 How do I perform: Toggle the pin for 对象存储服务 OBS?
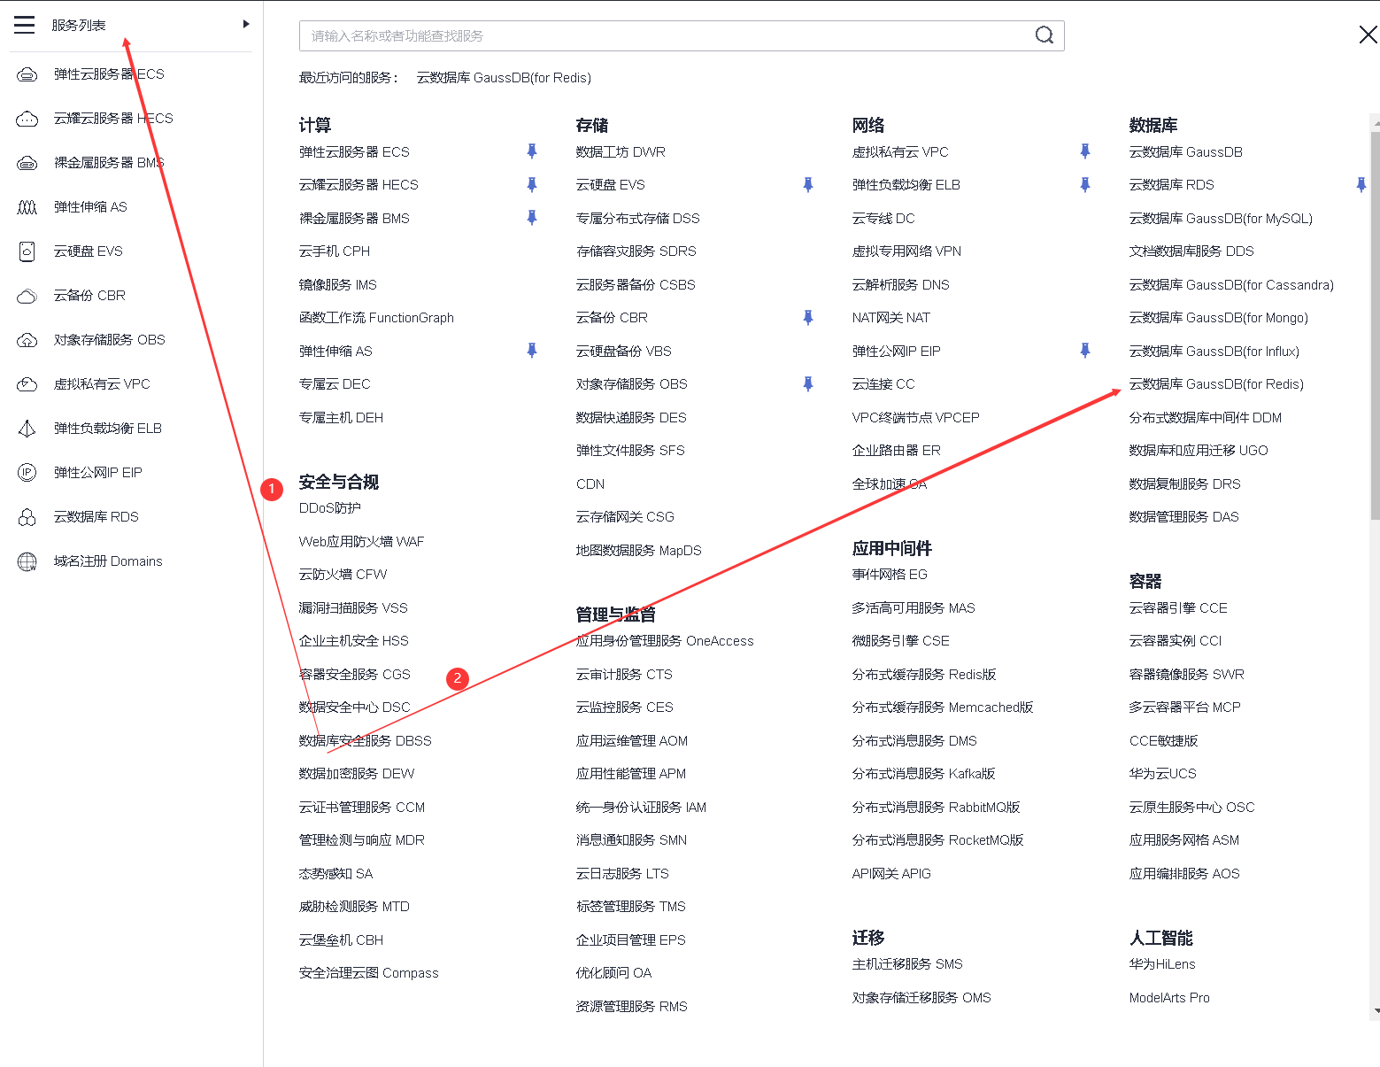point(808,383)
